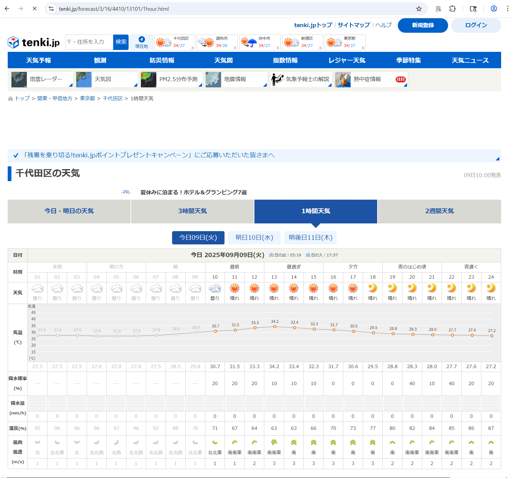The height and width of the screenshot is (478, 511).
Task: Open 雨雲レーダー rain radar thumbnail
Action: coord(19,80)
